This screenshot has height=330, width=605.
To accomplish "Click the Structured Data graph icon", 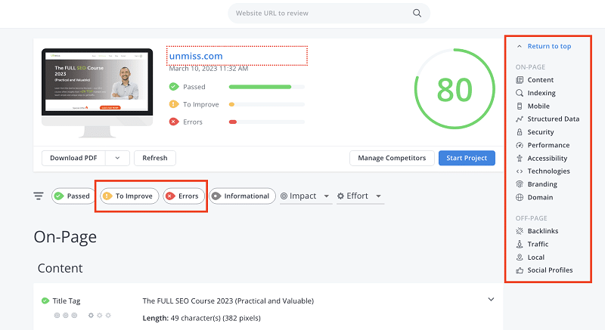I will pos(520,119).
